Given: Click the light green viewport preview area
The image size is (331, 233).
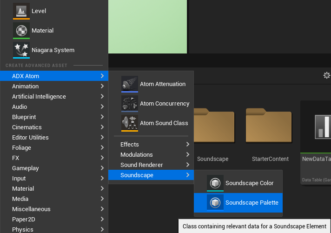Looking at the screenshot, I should tap(147, 27).
